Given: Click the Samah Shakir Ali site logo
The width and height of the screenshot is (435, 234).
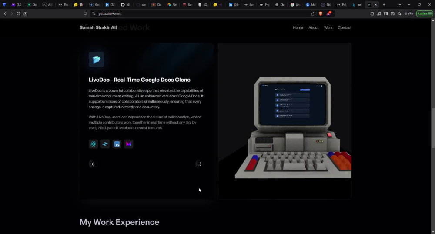Looking at the screenshot, I should point(98,27).
